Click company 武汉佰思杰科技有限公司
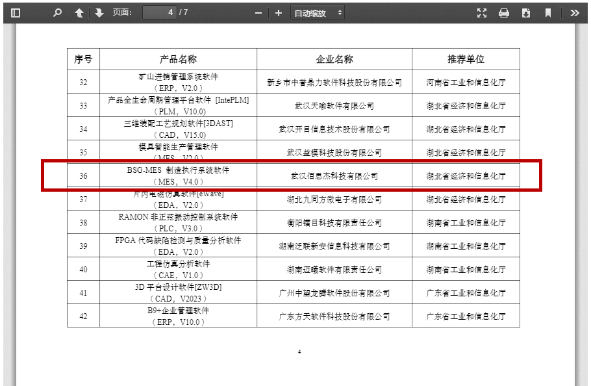Image resolution: width=591 pixels, height=386 pixels. (x=334, y=176)
